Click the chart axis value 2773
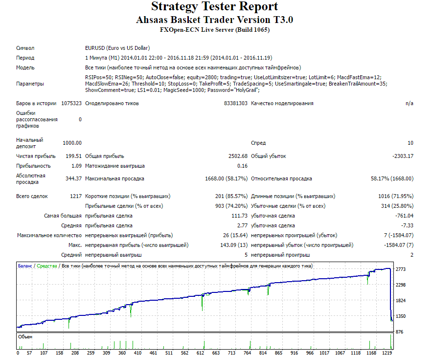 [x=401, y=269]
